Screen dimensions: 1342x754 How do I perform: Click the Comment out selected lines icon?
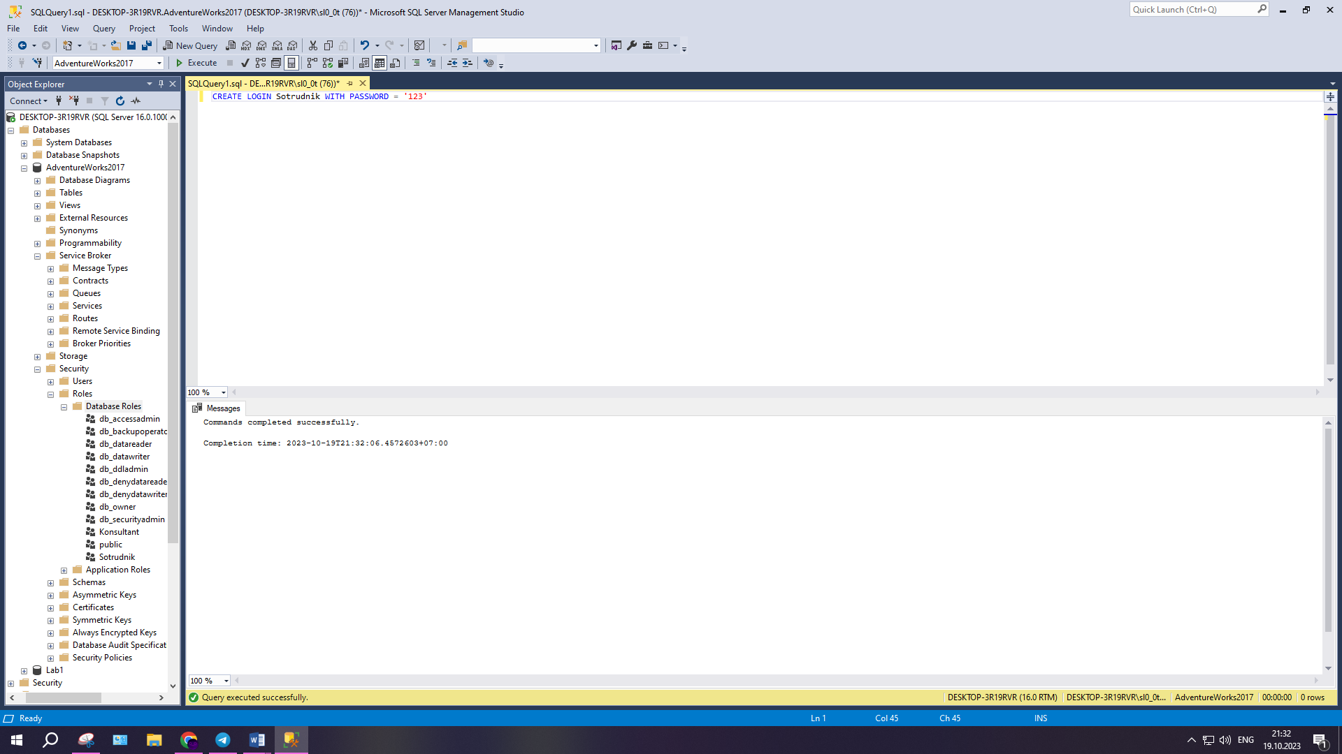point(416,63)
